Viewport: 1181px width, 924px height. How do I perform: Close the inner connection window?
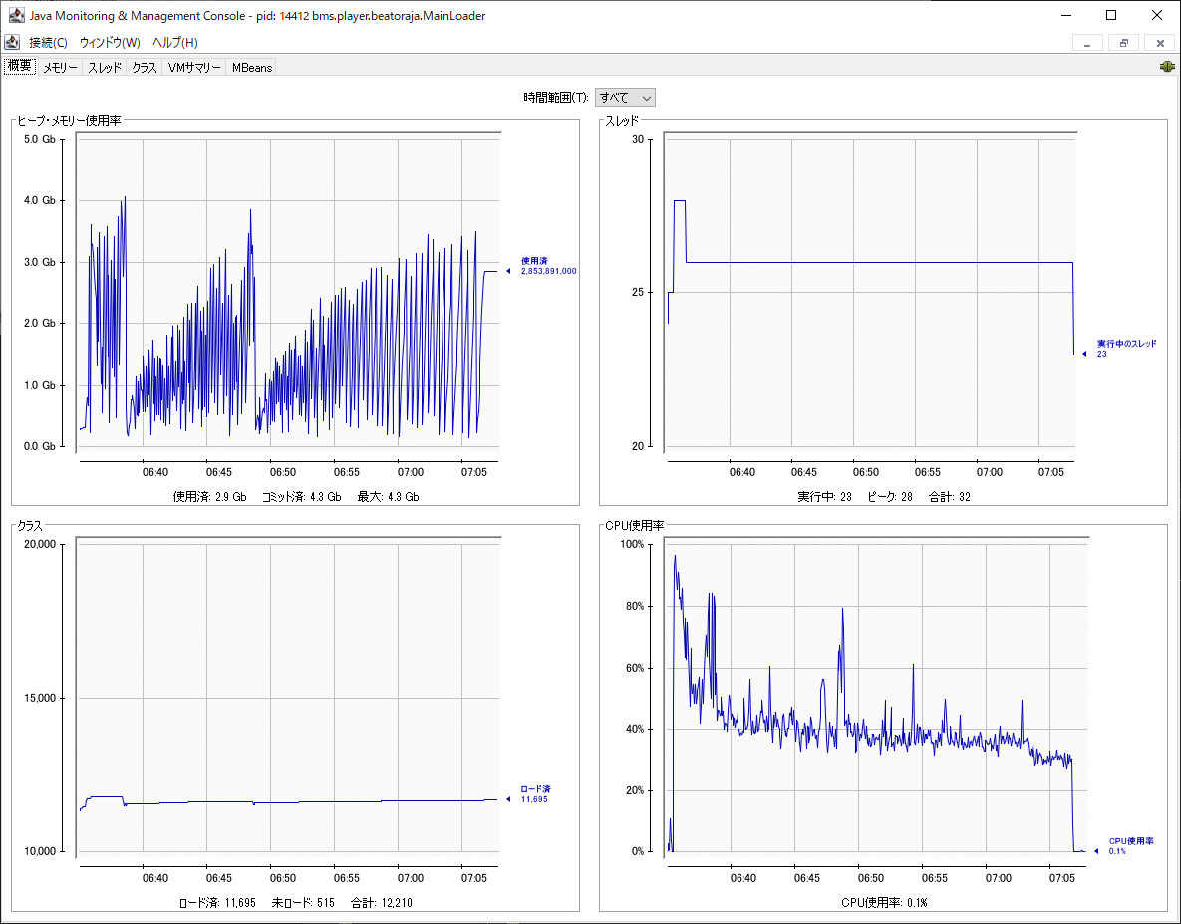click(1160, 43)
